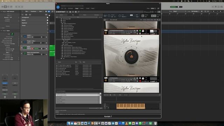Image resolution: width=224 pixels, height=126 pixels.
Task: Click Copy in the plugin header
Action: pos(77,8)
